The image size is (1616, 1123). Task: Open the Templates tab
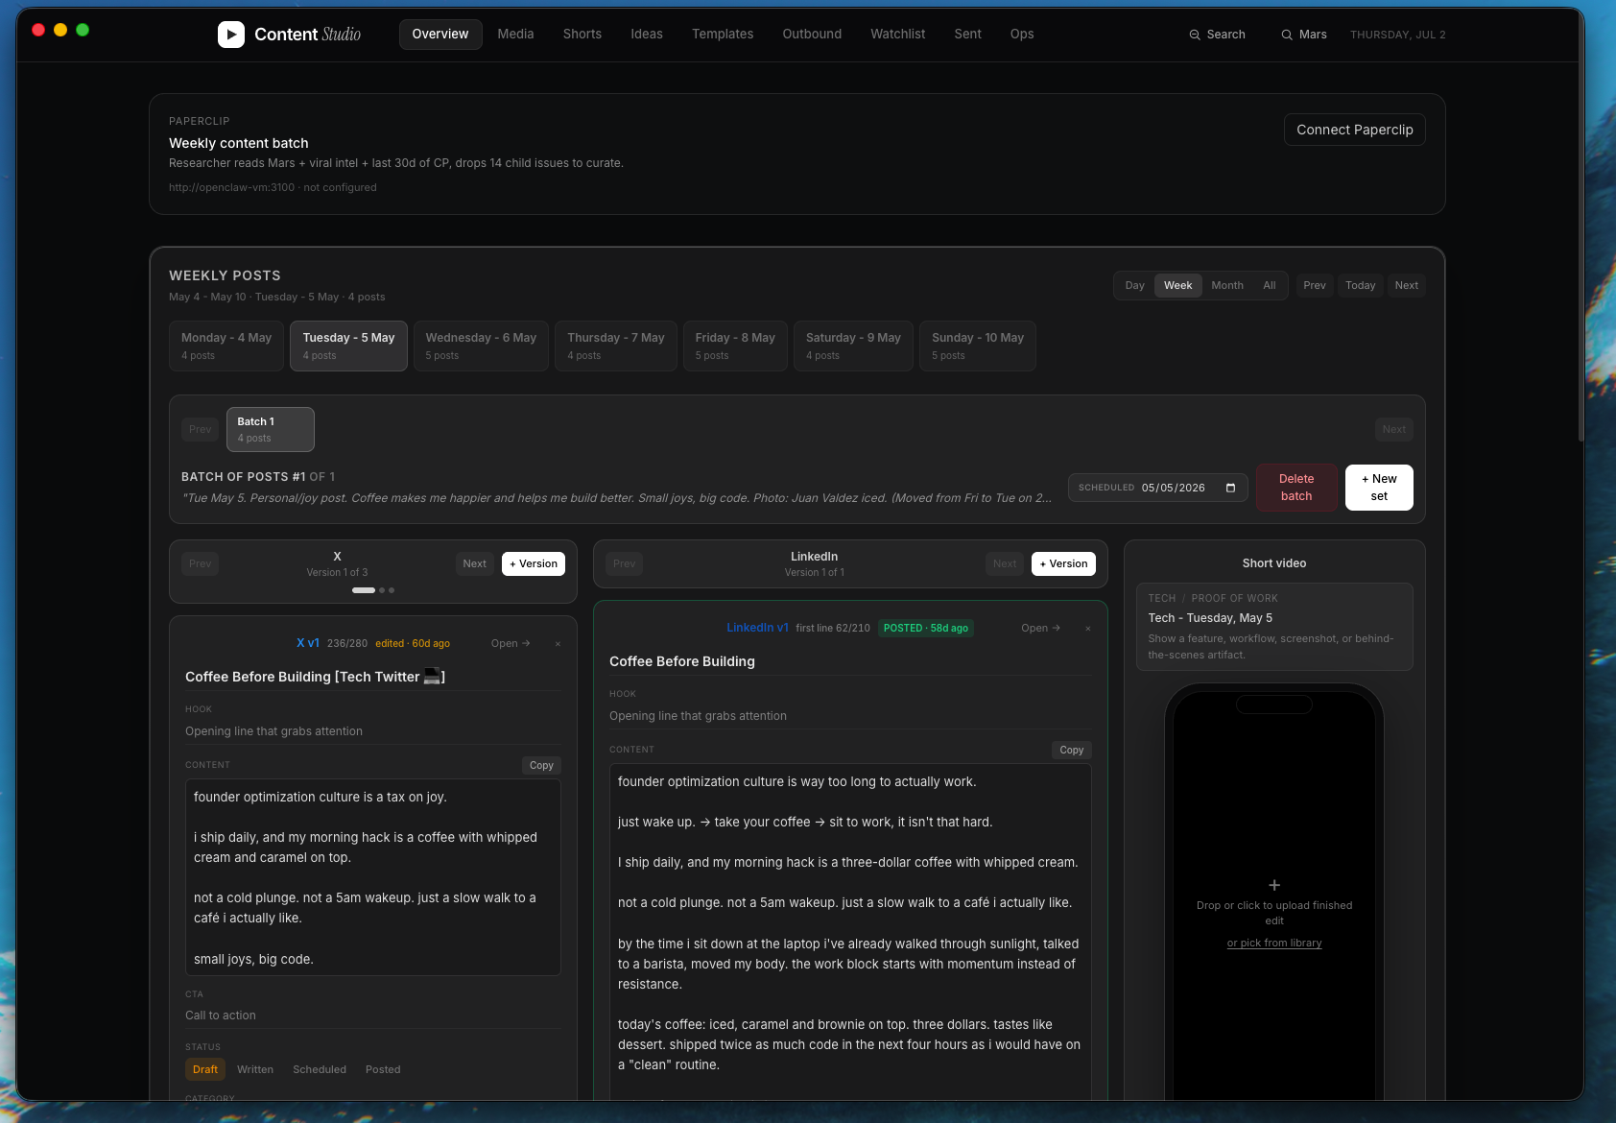[723, 35]
